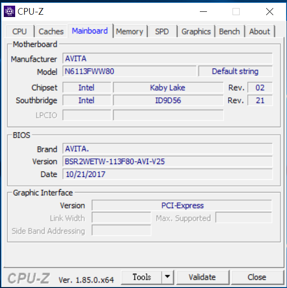This screenshot has width=287, height=288.
Task: Click the empty Max. Supported field
Action: (x=244, y=218)
